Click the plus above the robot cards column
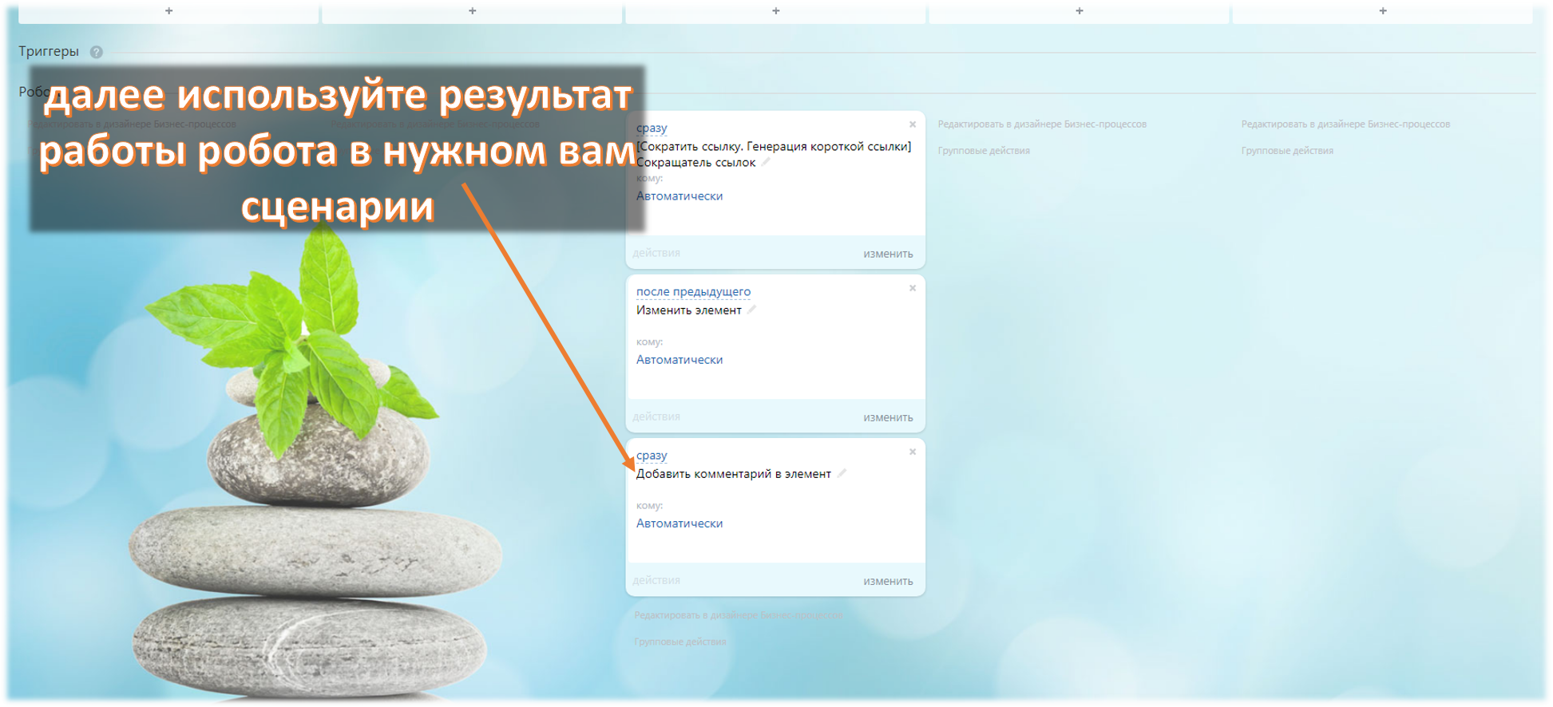Image resolution: width=1553 pixels, height=707 pixels. point(775,11)
